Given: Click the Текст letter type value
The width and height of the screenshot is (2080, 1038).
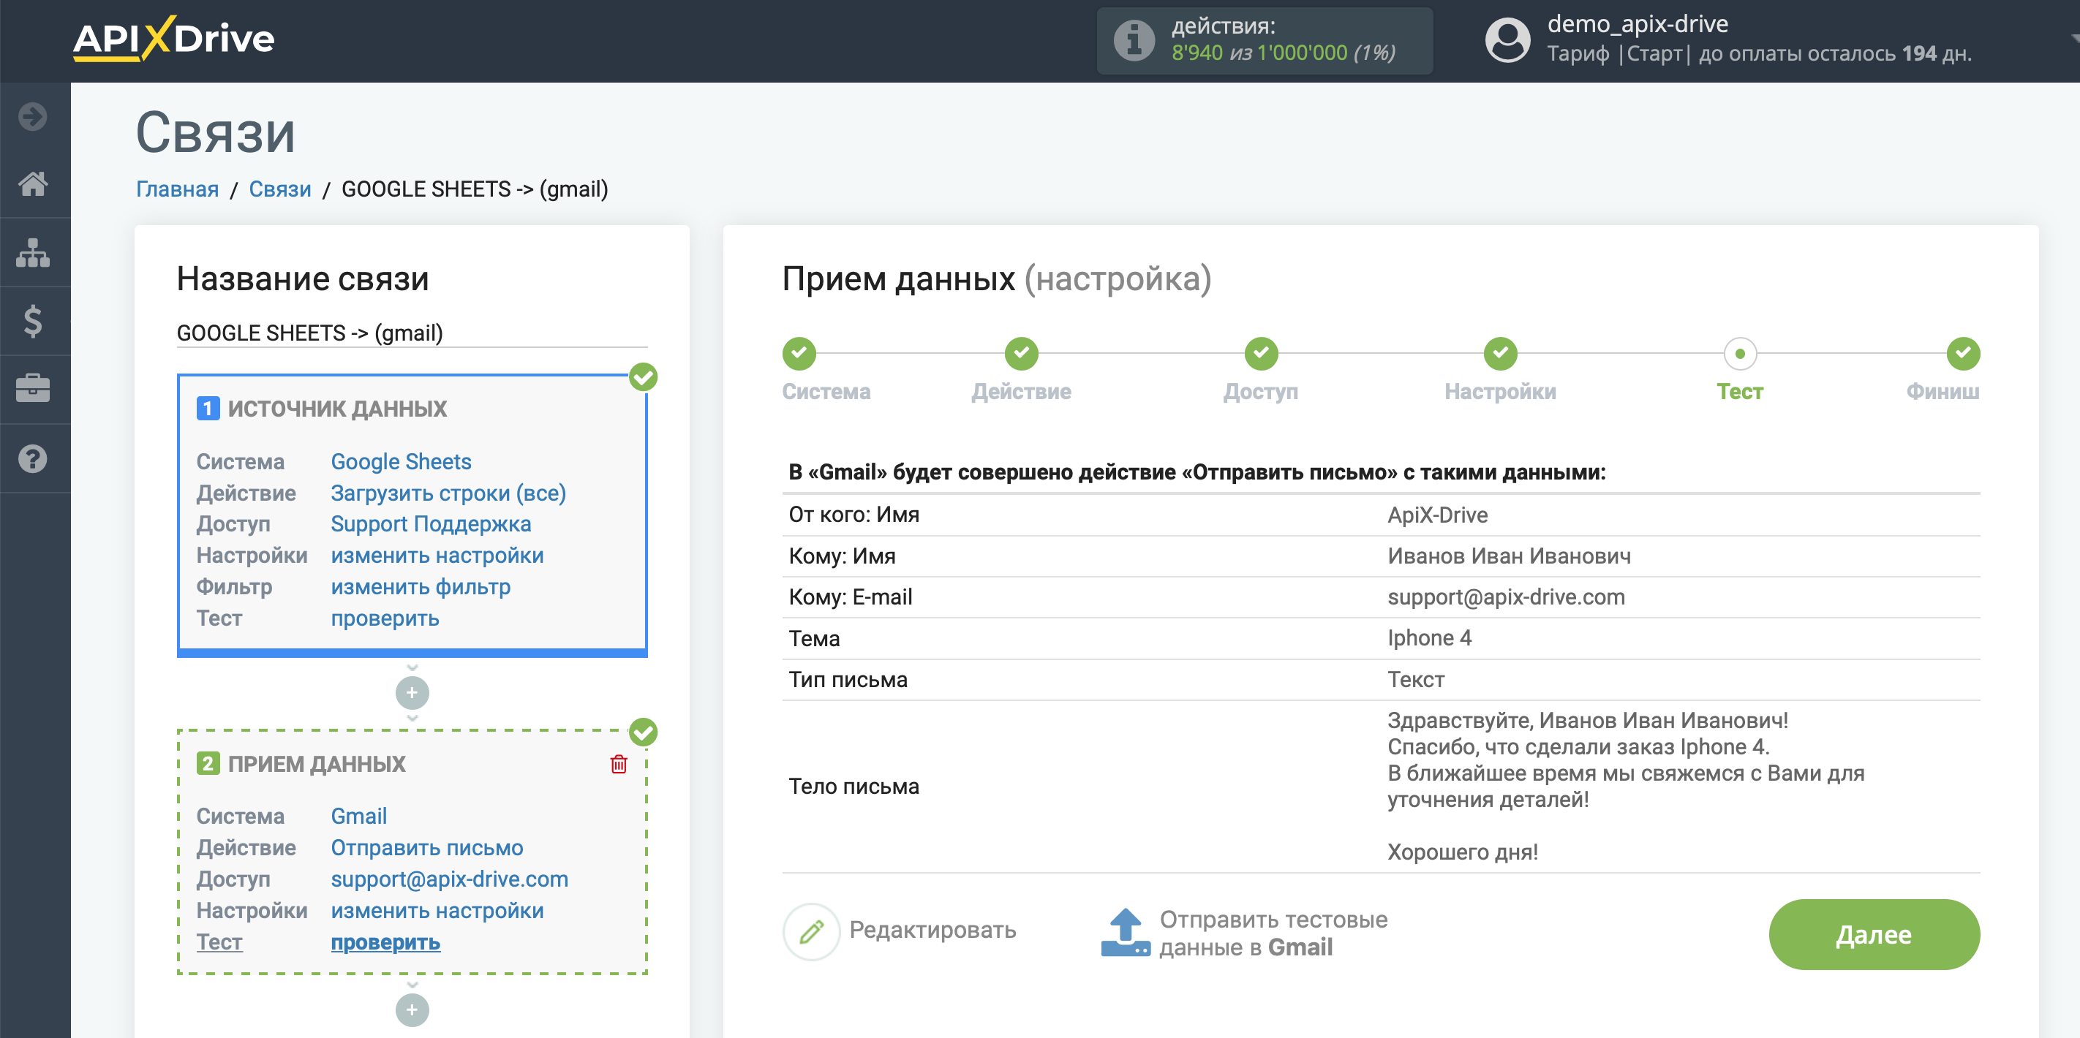Looking at the screenshot, I should (x=1414, y=680).
